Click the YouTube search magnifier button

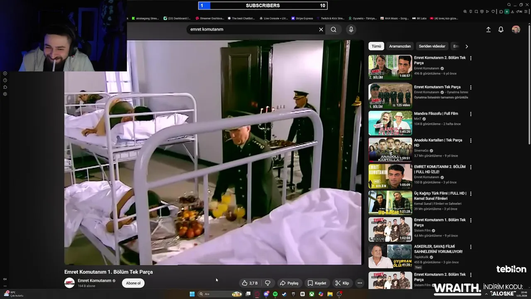334,29
